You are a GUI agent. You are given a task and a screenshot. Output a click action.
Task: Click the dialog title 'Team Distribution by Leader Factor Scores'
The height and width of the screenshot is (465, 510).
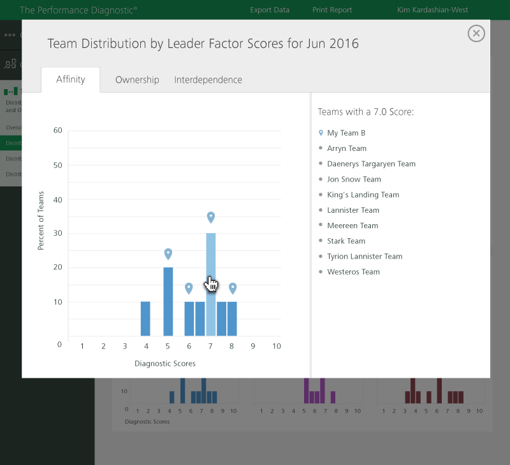pos(203,43)
